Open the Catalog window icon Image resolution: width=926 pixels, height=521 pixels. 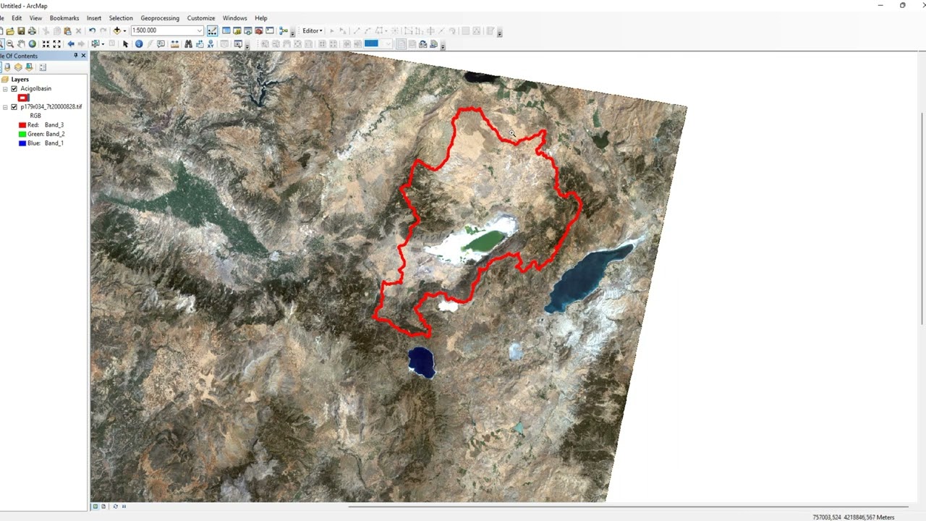click(x=237, y=30)
